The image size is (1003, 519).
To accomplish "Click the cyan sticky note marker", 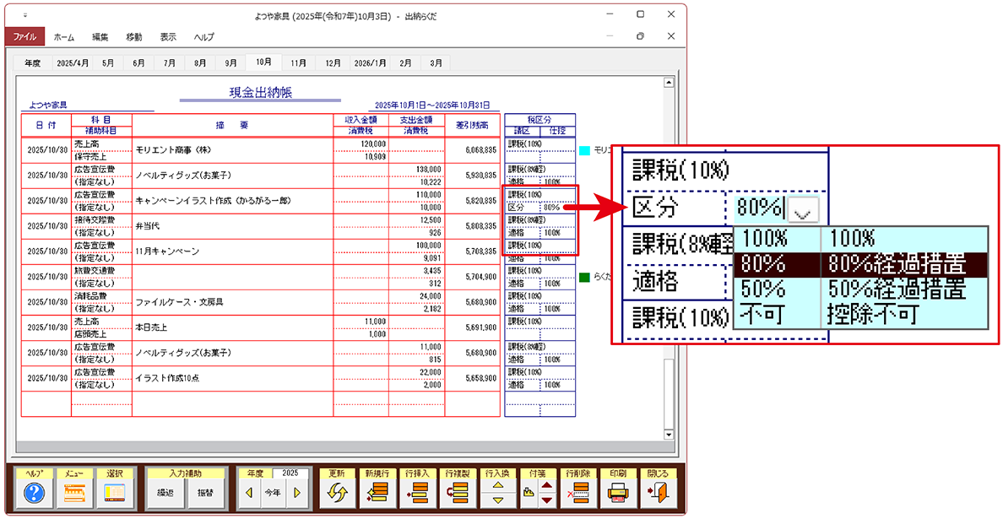I will (584, 150).
